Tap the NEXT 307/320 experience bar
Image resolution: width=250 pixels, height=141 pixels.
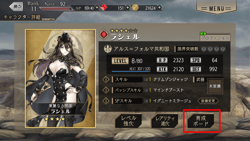tap(131, 70)
